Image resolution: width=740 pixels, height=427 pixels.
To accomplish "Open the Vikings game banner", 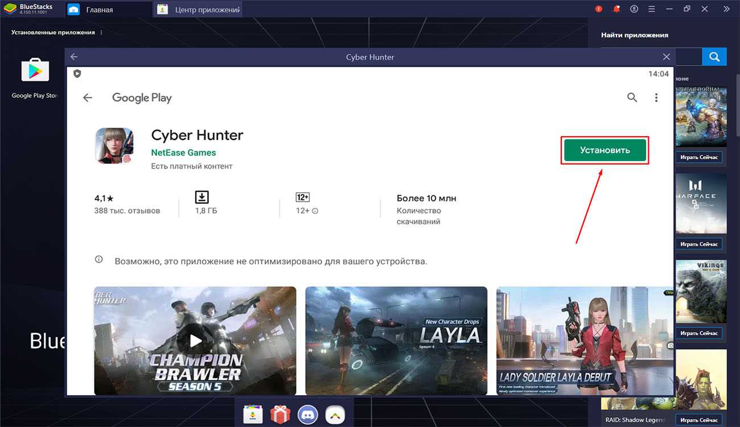I will coord(701,291).
